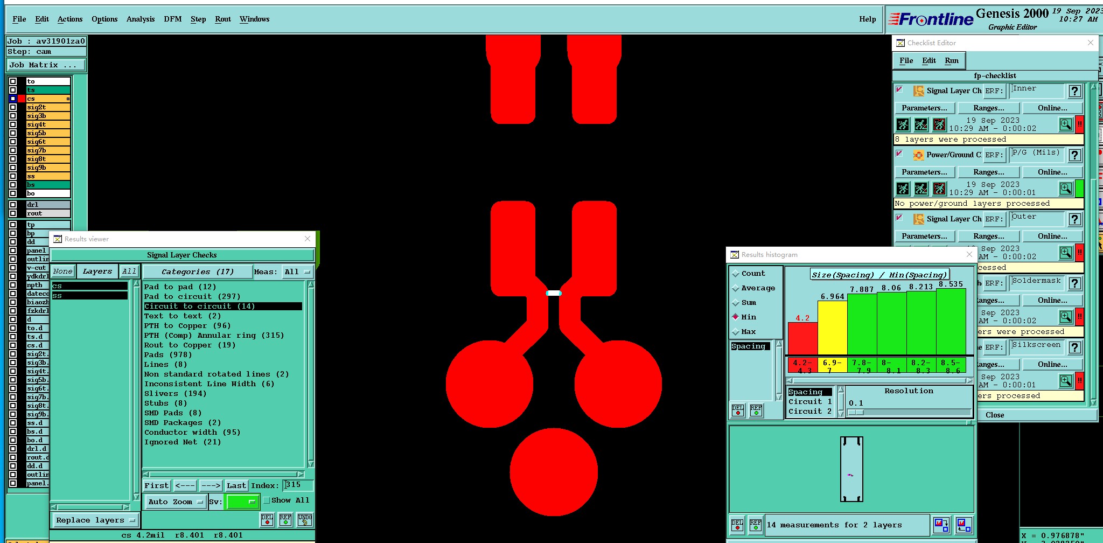
Task: Run Power/Ground check, first run icon
Action: (903, 189)
